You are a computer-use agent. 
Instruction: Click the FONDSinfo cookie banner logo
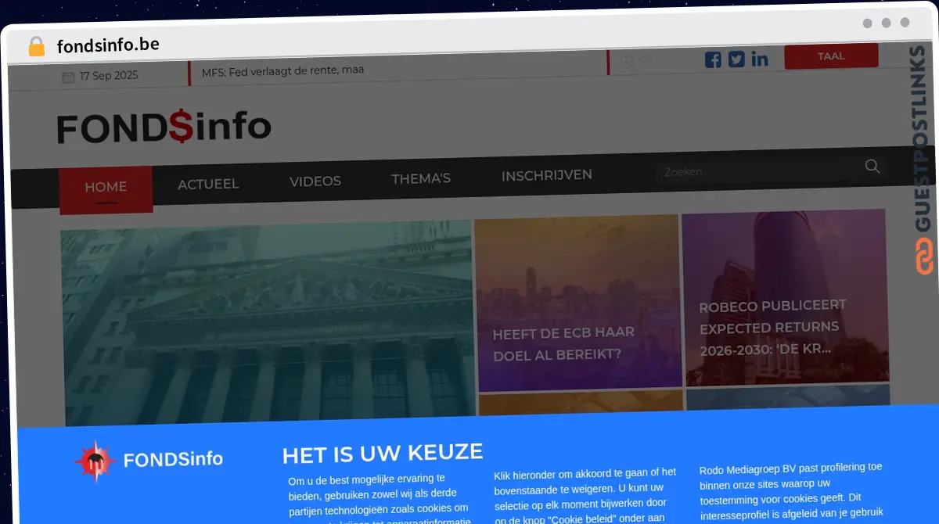[x=149, y=460]
